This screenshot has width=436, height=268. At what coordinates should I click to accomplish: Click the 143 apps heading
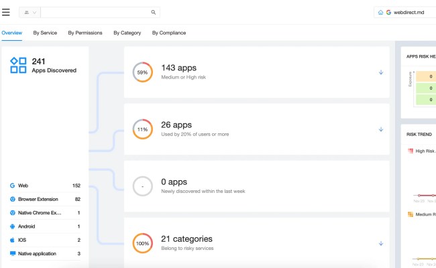tap(179, 68)
